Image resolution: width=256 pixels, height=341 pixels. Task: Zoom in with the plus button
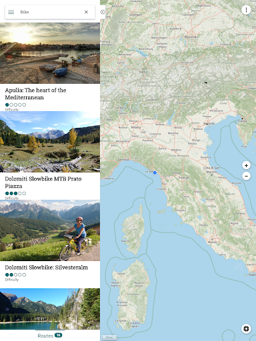[246, 165]
